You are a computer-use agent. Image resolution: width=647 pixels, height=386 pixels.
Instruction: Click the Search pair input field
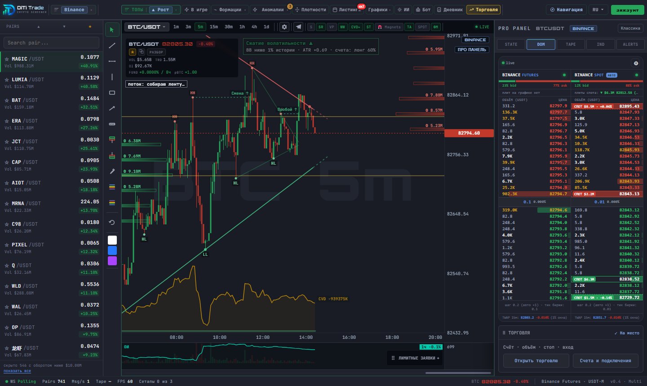pos(51,43)
